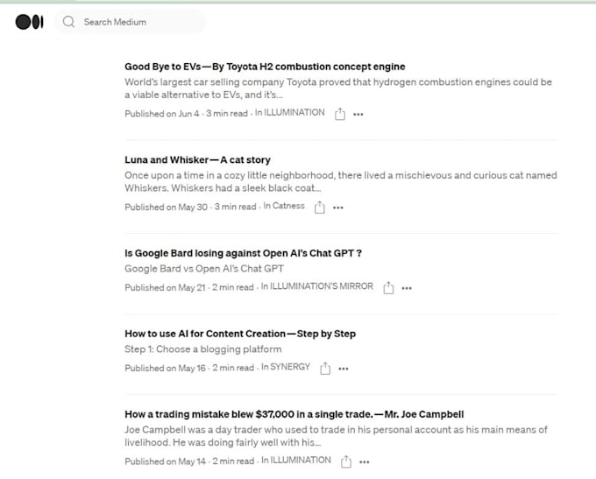Screen dimensions: 596x479
Task: Share the Google Bard story
Action: (388, 287)
